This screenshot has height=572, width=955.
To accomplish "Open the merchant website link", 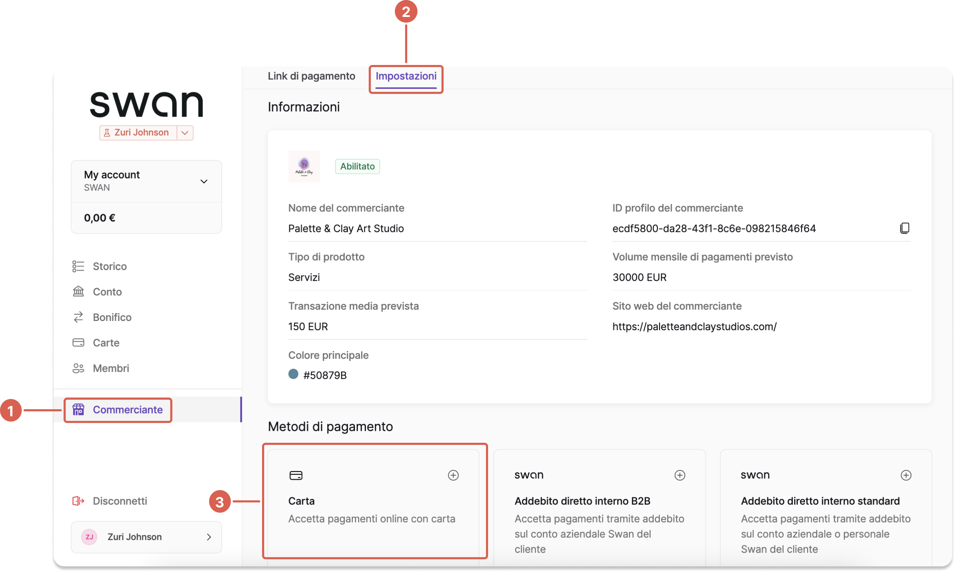I will (694, 327).
